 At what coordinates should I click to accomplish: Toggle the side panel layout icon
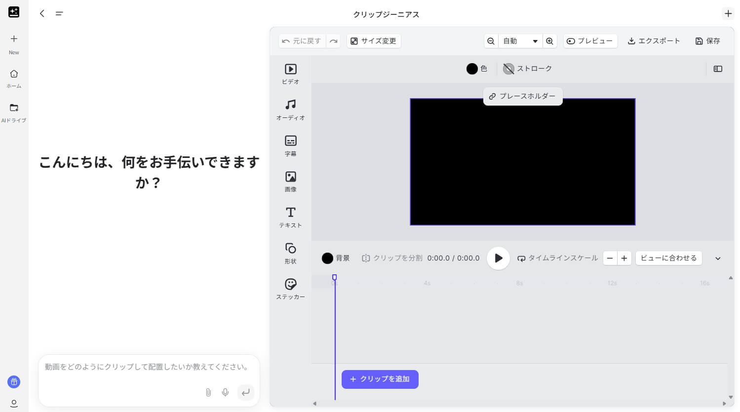coord(718,69)
